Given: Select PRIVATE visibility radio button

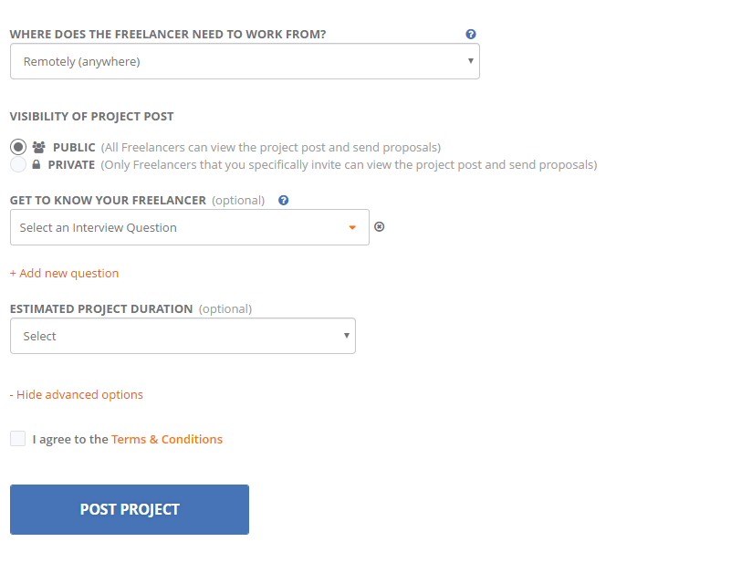Looking at the screenshot, I should (18, 164).
